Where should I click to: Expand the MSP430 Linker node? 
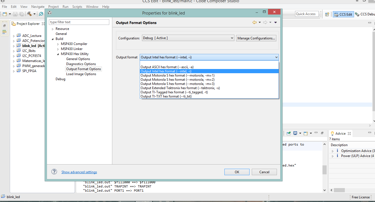[x=58, y=49]
